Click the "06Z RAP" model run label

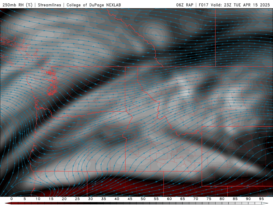(x=185, y=5)
